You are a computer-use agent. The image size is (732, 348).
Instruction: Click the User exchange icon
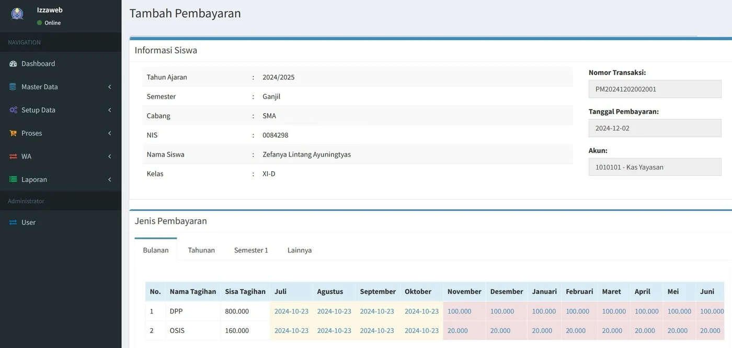tap(13, 222)
